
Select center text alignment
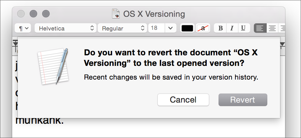272,28
